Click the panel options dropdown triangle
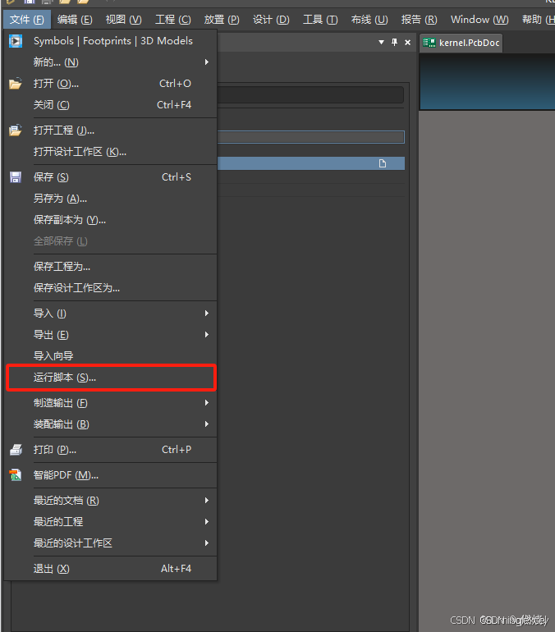Image resolution: width=555 pixels, height=632 pixels. pos(381,42)
